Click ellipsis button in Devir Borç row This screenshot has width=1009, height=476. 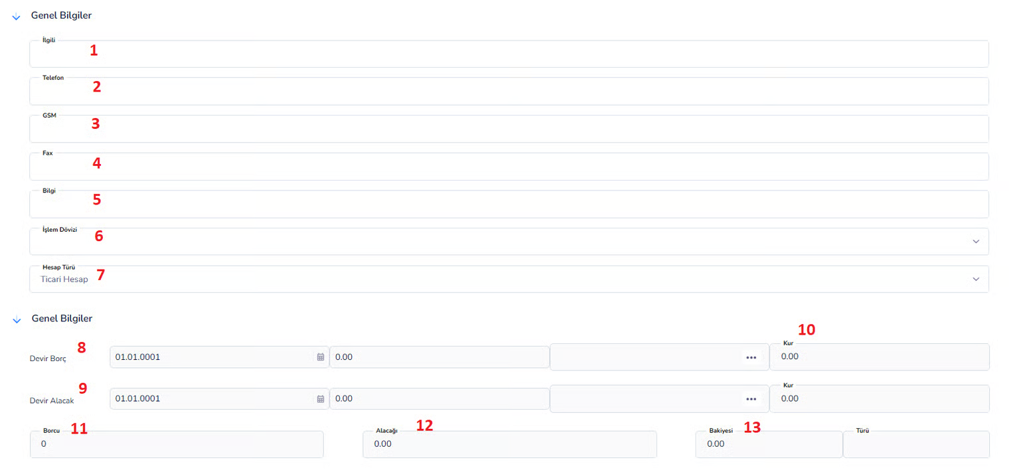(x=751, y=357)
